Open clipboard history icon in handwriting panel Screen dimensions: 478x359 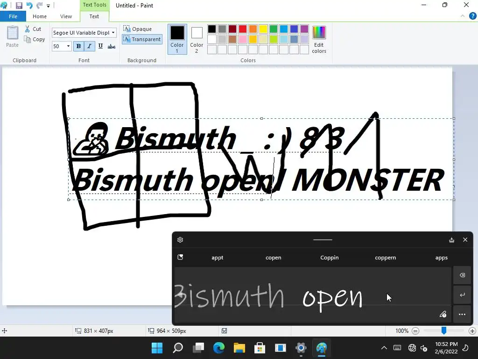click(181, 257)
